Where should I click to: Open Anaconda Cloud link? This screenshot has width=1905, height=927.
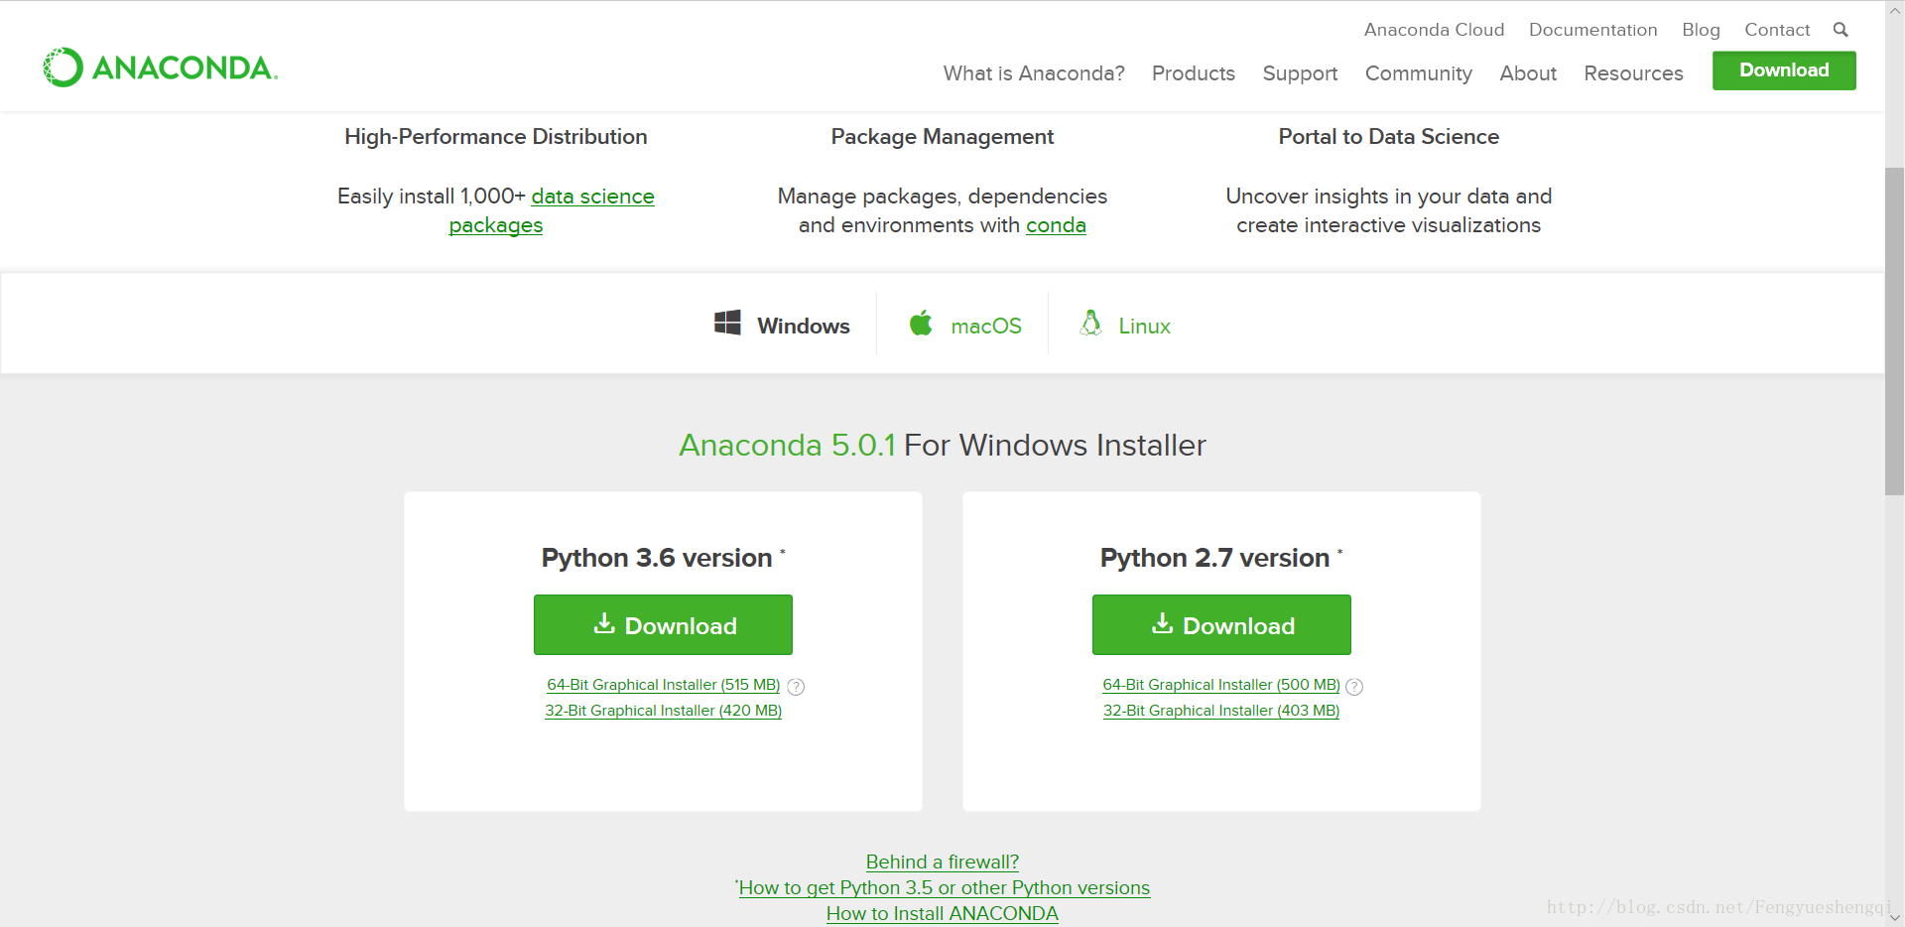[1434, 30]
